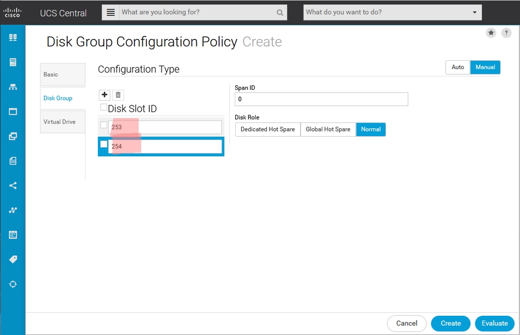The width and height of the screenshot is (520, 335).
Task: Add a disk slot with plus icon
Action: [x=105, y=95]
